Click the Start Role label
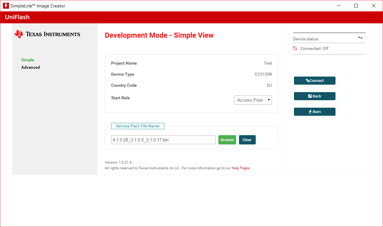Image resolution: width=383 pixels, height=227 pixels. click(120, 98)
